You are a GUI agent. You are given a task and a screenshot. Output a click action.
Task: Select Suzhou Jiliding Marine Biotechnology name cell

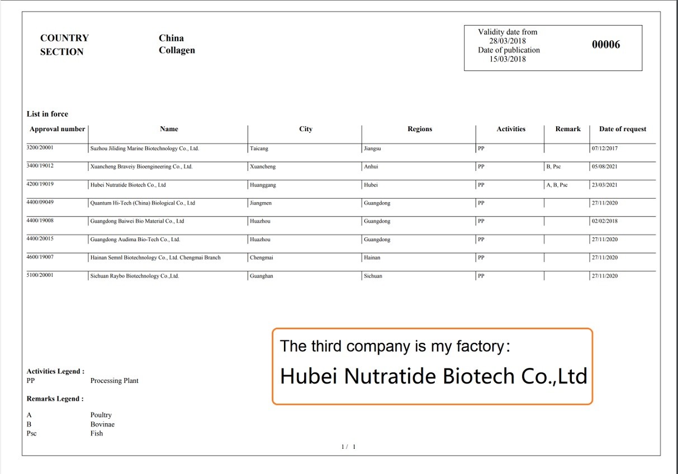[x=144, y=149]
